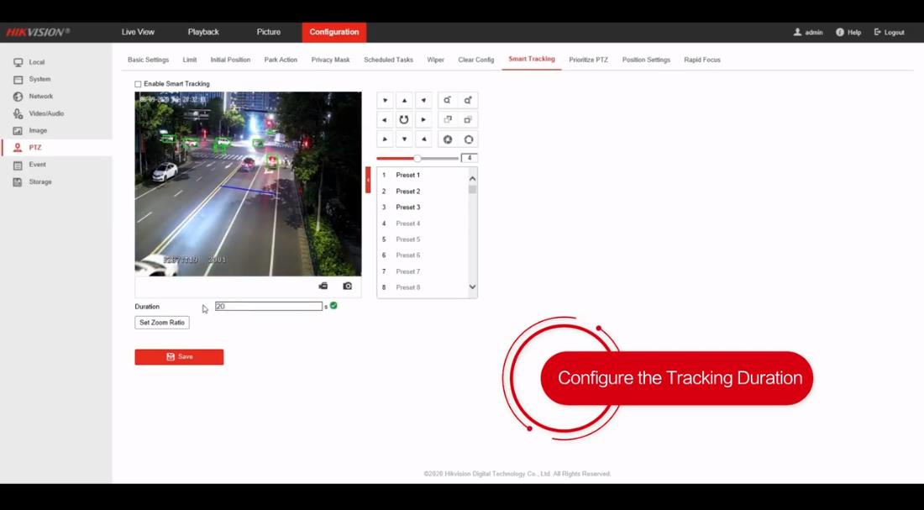Capture a snapshot with the camera icon
Screen dimensions: 924x510
(x=348, y=286)
